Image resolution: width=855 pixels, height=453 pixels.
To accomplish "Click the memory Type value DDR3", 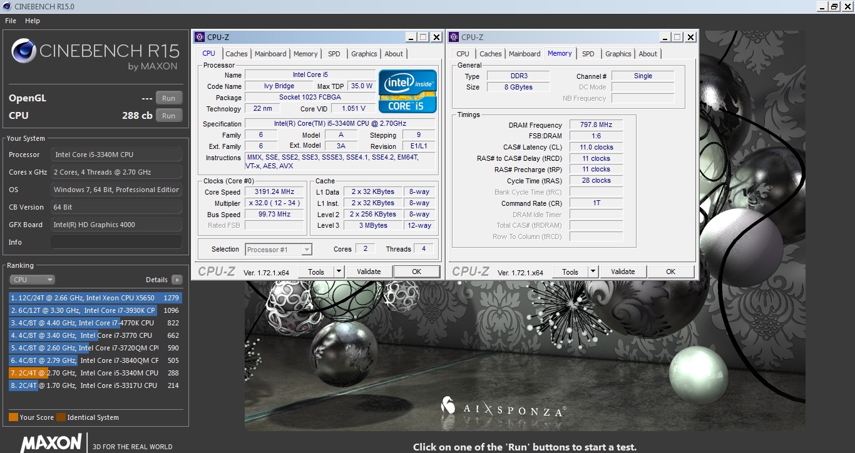I will pos(519,76).
